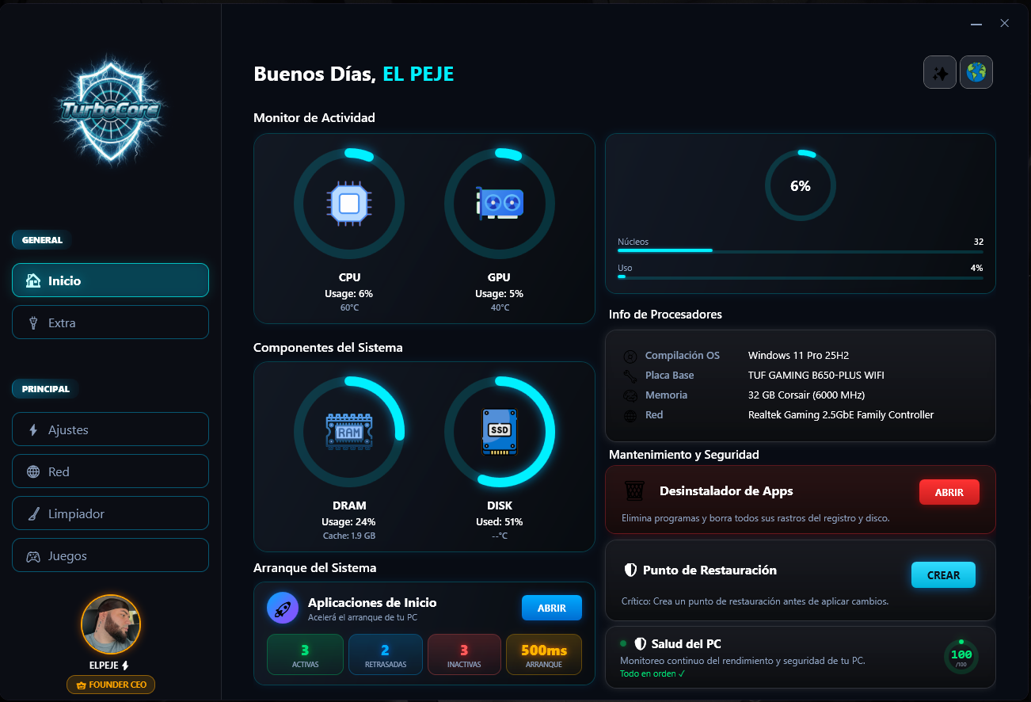Click the shield icon beside Punto de Restauración
This screenshot has height=702, width=1031.
click(x=630, y=570)
